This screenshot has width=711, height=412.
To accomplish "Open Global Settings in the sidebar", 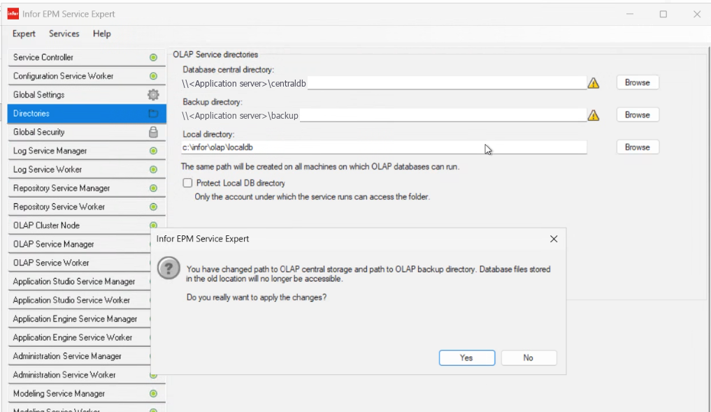I will 87,95.
